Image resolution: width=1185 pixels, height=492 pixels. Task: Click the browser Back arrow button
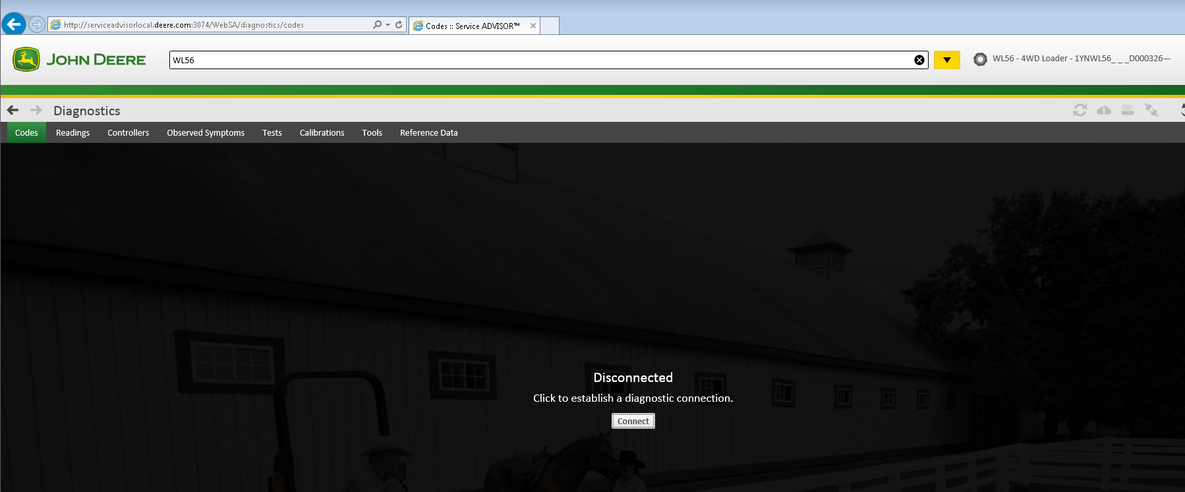point(14,24)
